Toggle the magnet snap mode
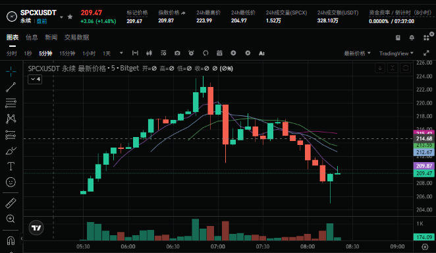The height and width of the screenshot is (253, 436). [11, 240]
